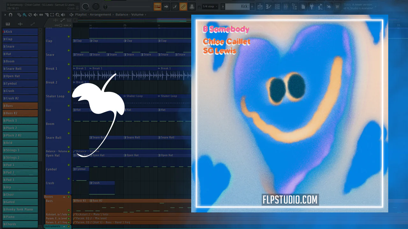Image resolution: width=408 pixels, height=229 pixels.
Task: Click the B Somebody album cover thumbnail
Action: 290,114
